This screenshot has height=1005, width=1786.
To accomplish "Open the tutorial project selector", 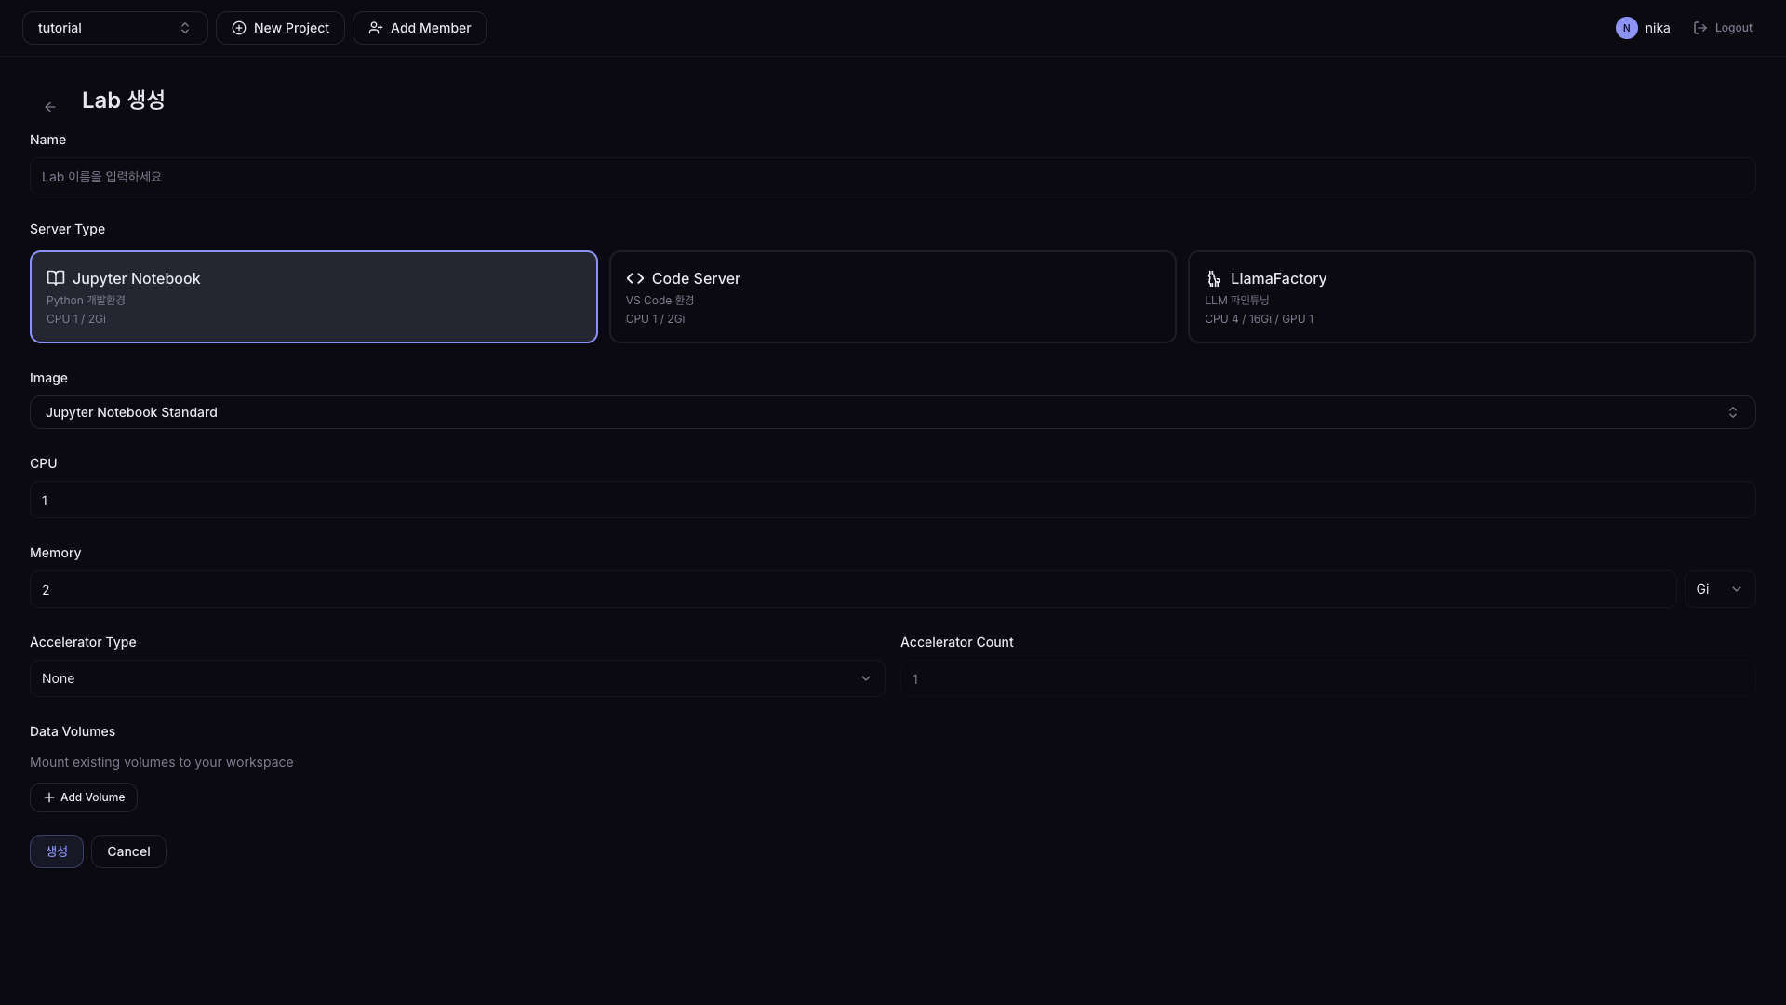I will tap(115, 28).
